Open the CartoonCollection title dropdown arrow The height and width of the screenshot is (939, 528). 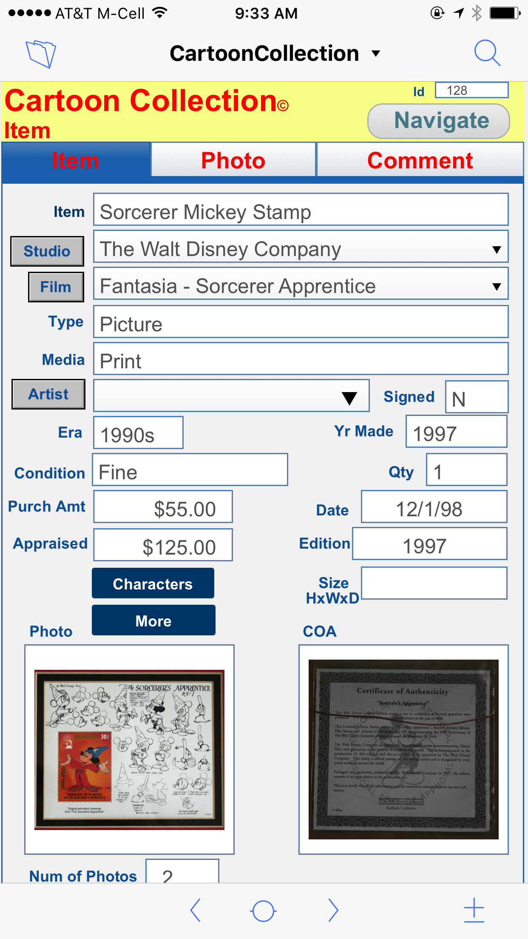[376, 54]
